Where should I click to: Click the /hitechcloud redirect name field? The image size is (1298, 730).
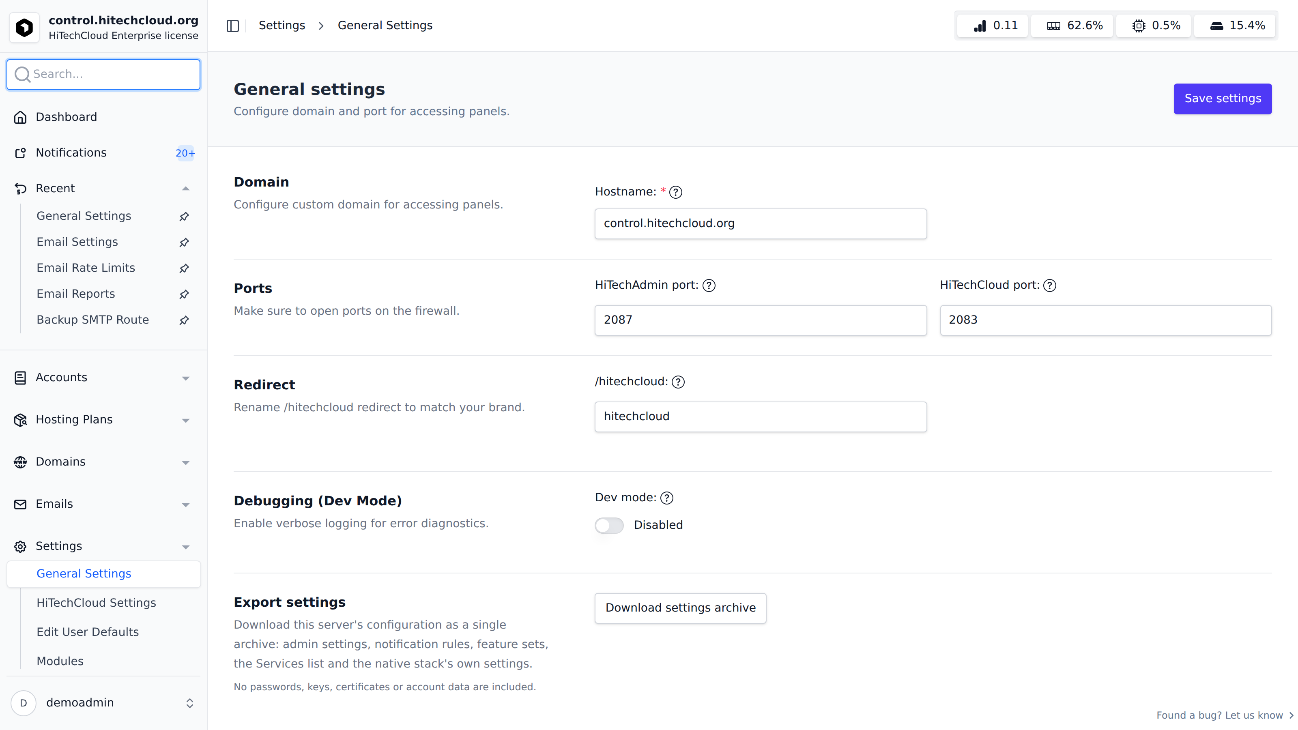[761, 417]
